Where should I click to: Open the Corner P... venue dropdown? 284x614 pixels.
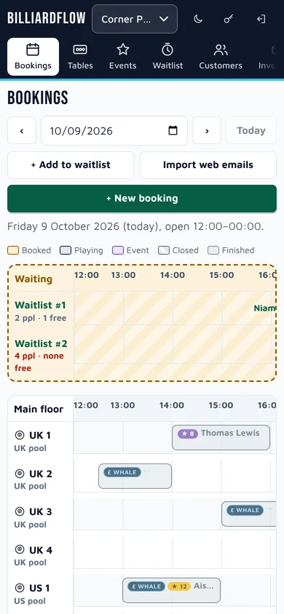[x=135, y=19]
